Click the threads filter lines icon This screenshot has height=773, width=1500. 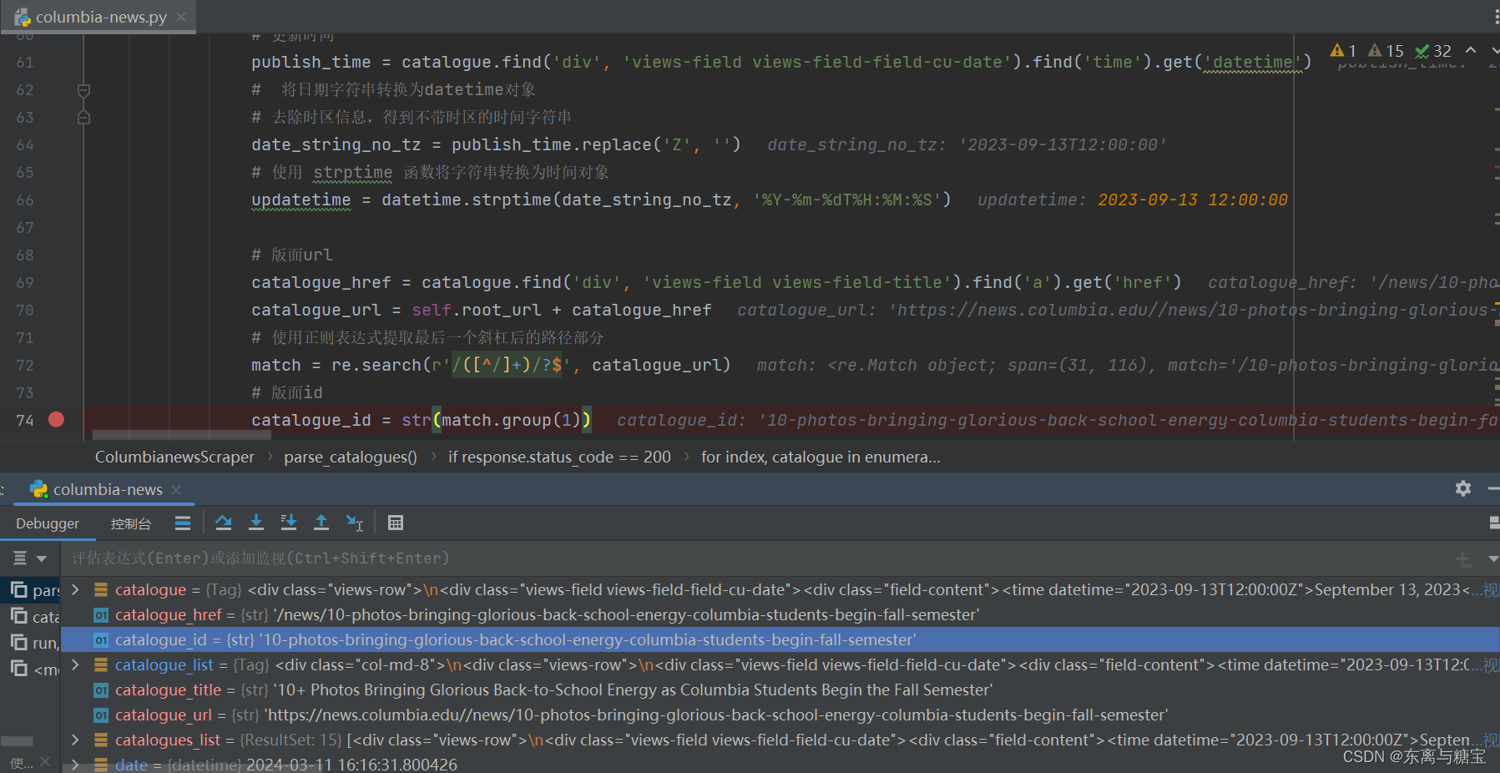tap(20, 558)
